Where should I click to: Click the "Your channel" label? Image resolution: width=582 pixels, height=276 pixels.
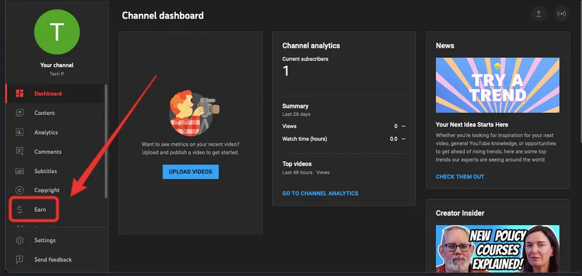tap(57, 65)
